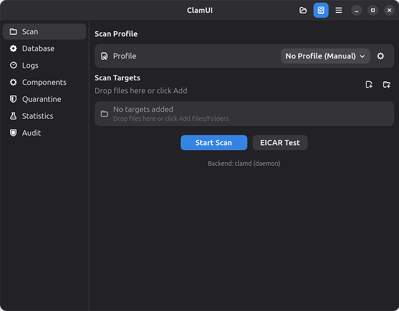Go to the Logs page
The height and width of the screenshot is (311, 399).
click(44, 65)
